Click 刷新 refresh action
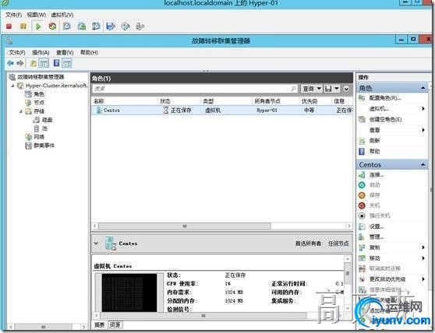 tap(374, 141)
